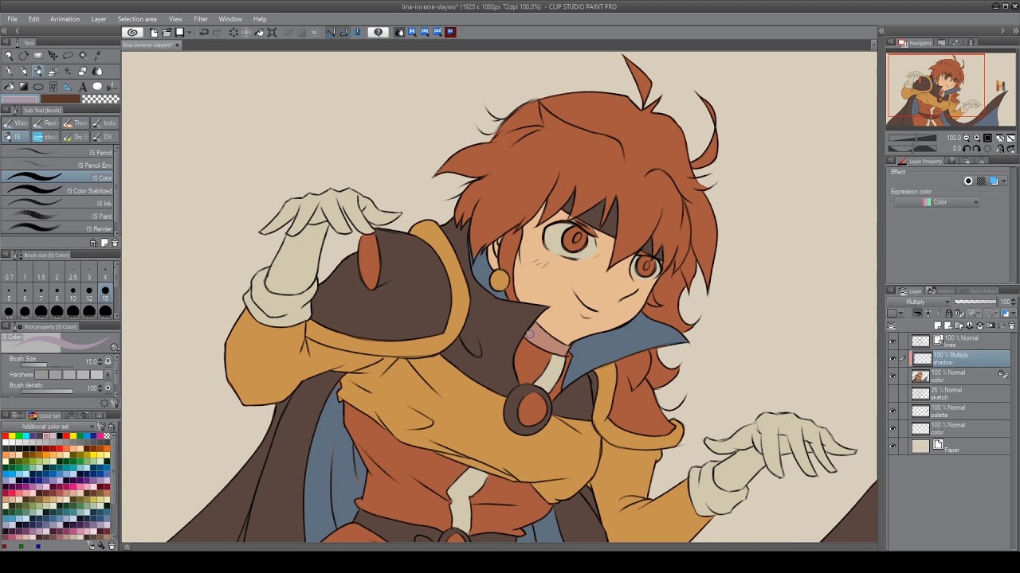1020x573 pixels.
Task: Open the Save icon dropdown arrow
Action: [x=189, y=33]
